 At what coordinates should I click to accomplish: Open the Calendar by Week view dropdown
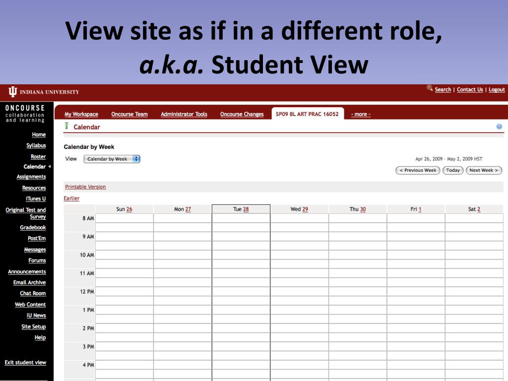point(112,159)
